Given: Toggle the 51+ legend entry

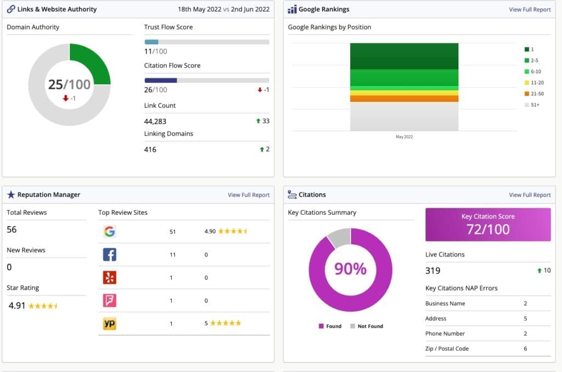Looking at the screenshot, I should point(532,105).
